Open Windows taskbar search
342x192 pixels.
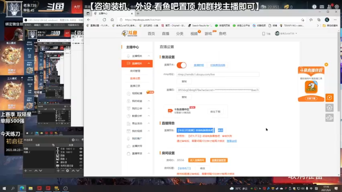pos(13,188)
